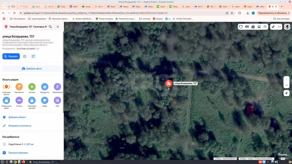This screenshot has width=292, height=164.
Task: Click the share icon next to bookmark
Action: (33, 56)
